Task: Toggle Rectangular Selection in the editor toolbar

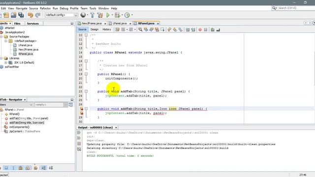Action: [x=162, y=29]
